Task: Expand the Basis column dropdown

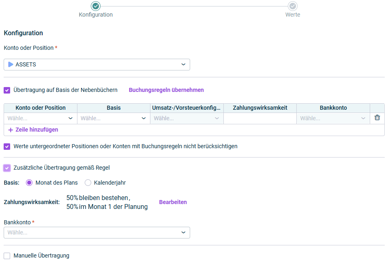Action: click(x=114, y=118)
